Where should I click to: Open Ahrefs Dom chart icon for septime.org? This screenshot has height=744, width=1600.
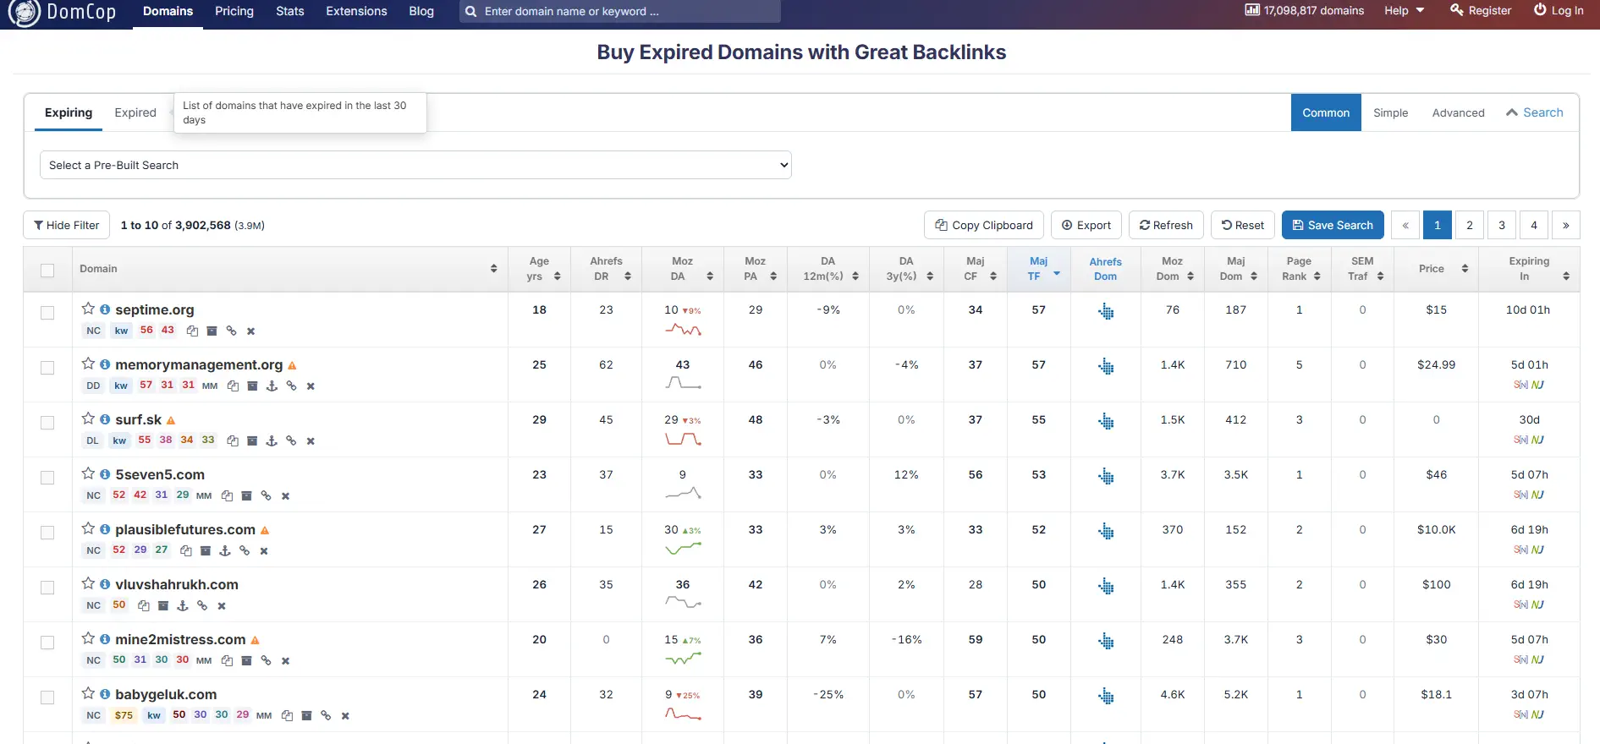point(1106,311)
